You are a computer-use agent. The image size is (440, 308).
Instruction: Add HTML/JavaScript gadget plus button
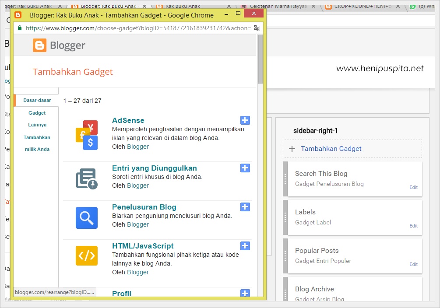[x=245, y=246]
